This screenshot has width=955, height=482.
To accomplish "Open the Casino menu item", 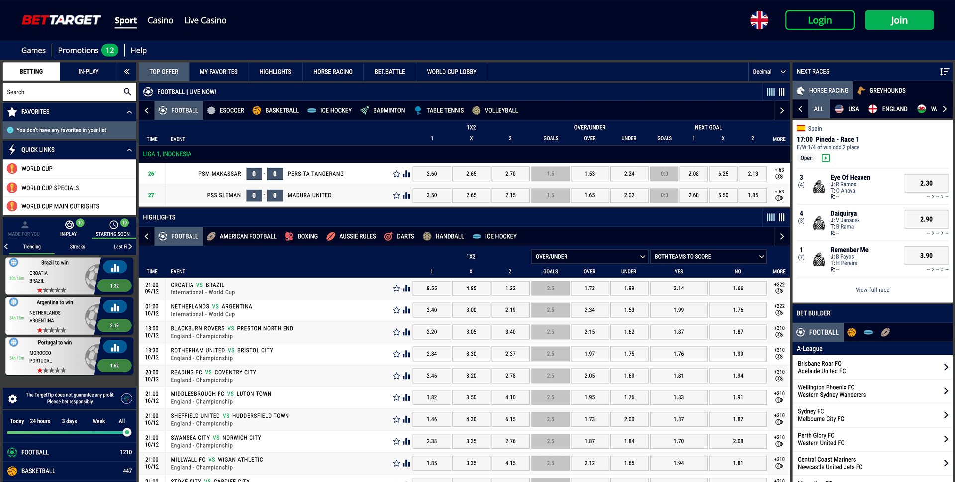I will (x=160, y=20).
